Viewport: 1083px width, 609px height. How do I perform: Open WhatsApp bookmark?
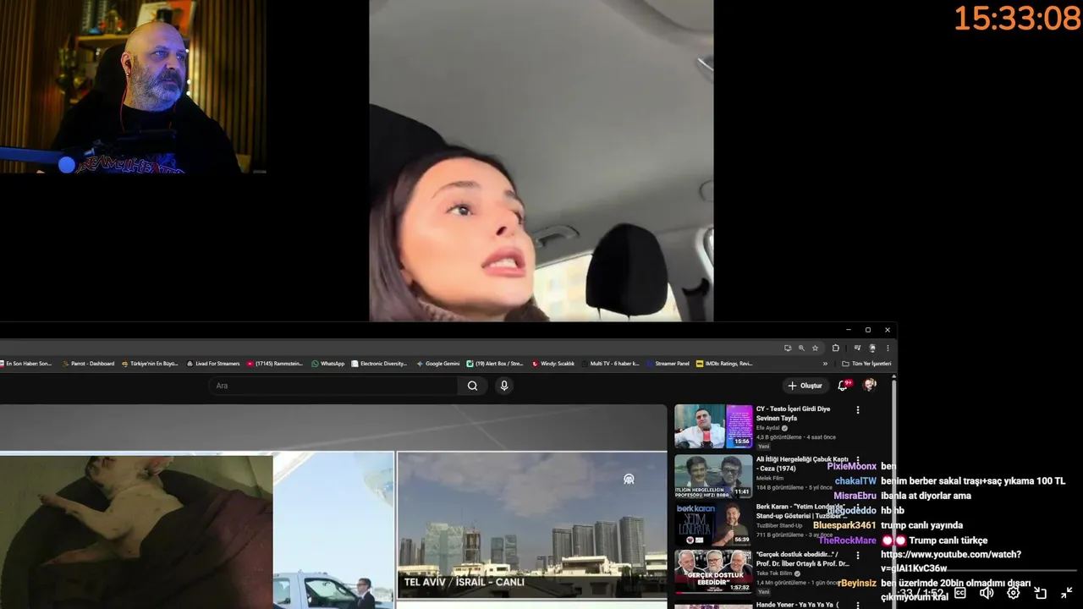coord(328,364)
